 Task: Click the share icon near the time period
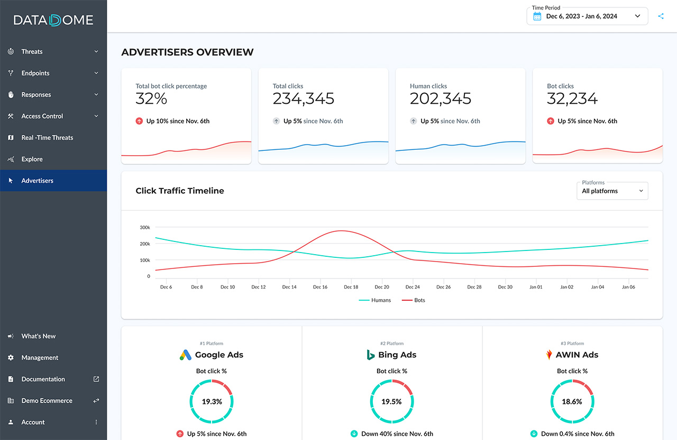click(660, 16)
